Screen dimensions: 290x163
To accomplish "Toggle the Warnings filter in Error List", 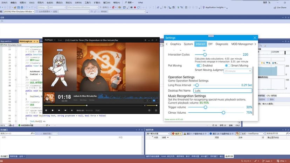I will click(195, 133).
